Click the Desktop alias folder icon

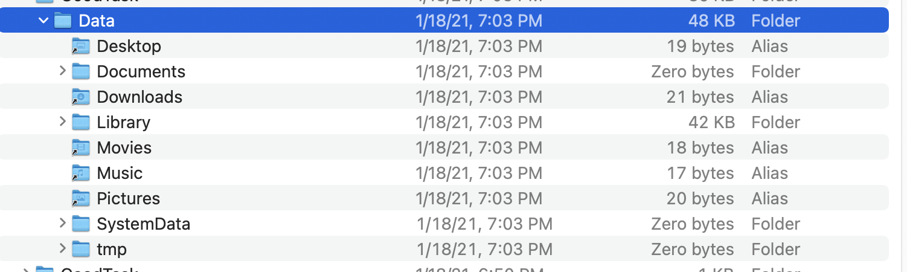(80, 46)
